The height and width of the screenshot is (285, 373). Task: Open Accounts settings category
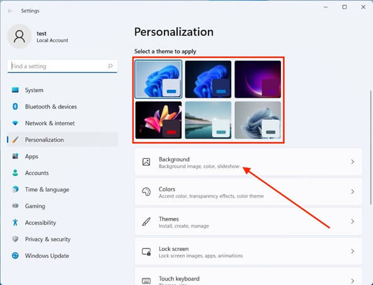click(x=62, y=173)
